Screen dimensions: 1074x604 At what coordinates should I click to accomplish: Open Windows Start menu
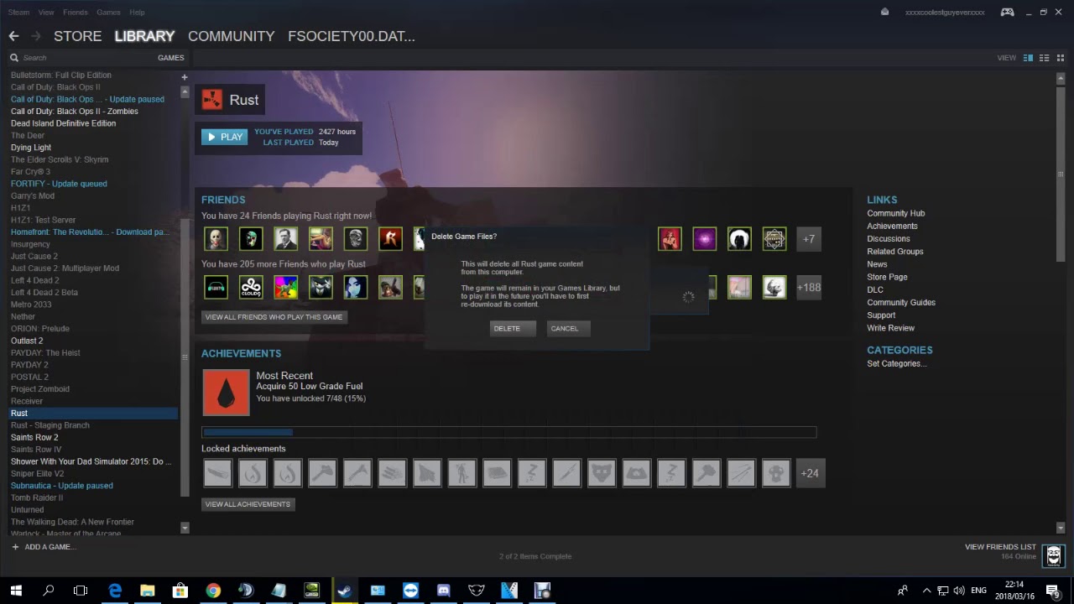point(16,591)
